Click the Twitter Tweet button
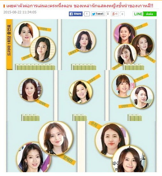The image size is (162, 176). point(98,14)
